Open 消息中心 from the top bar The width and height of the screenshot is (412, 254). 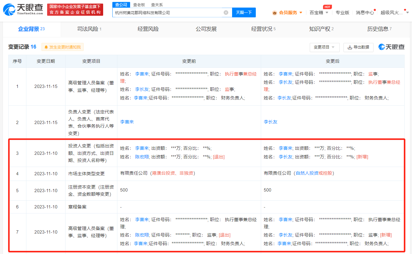pos(365,12)
